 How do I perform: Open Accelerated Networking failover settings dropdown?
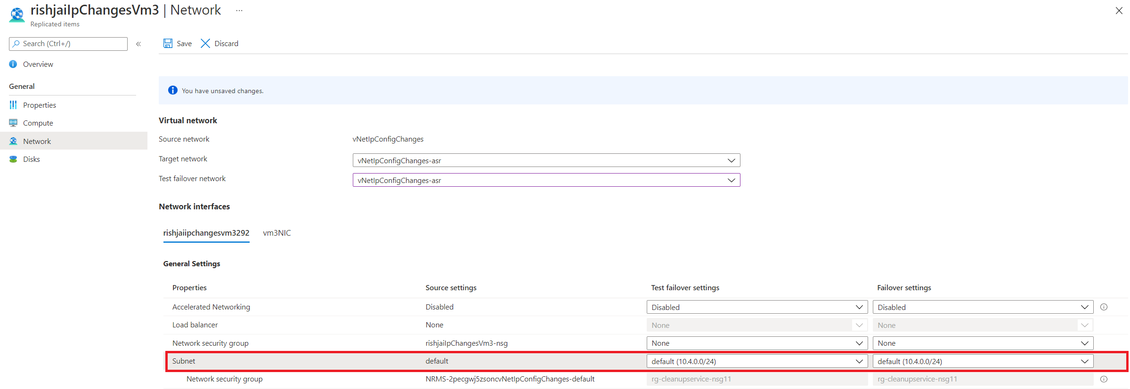pyautogui.click(x=983, y=307)
